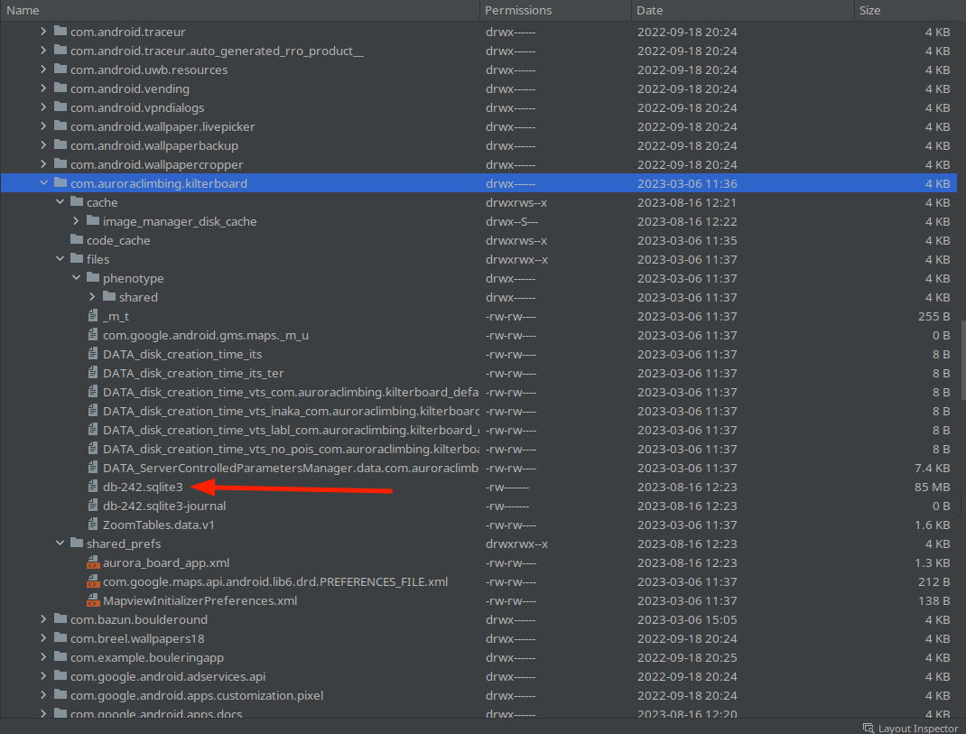
Task: Click the file icon of DATA_ServerControlledParametersManager entry
Action: click(x=92, y=468)
